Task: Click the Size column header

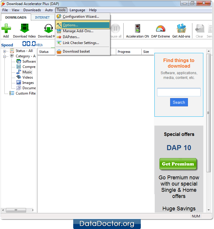Action: pos(146,52)
